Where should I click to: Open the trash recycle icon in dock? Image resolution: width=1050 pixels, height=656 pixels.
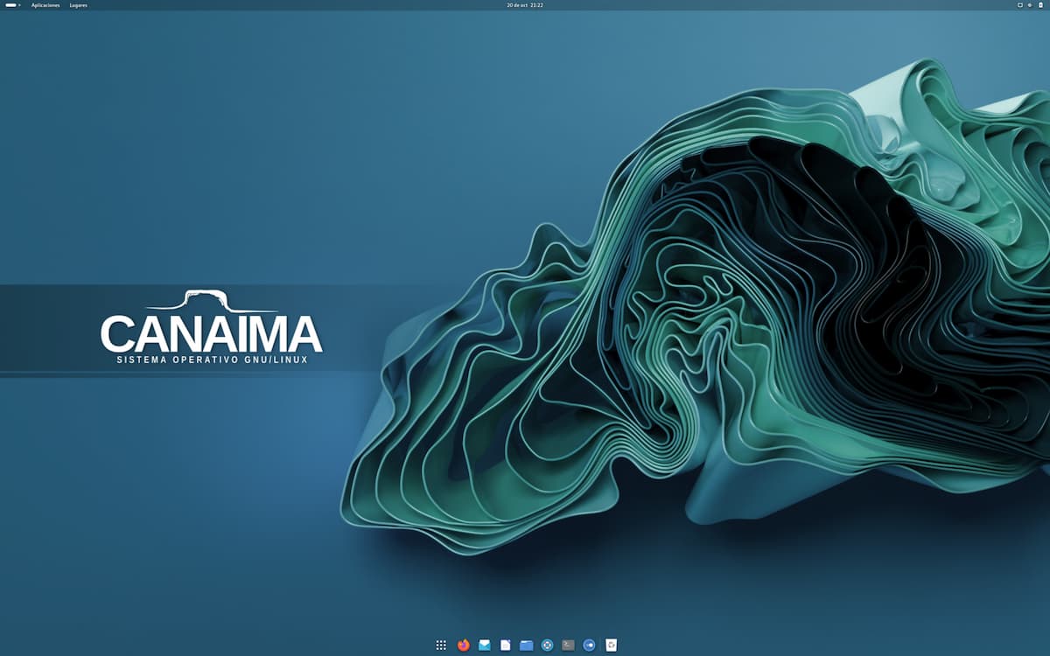[x=612, y=645]
